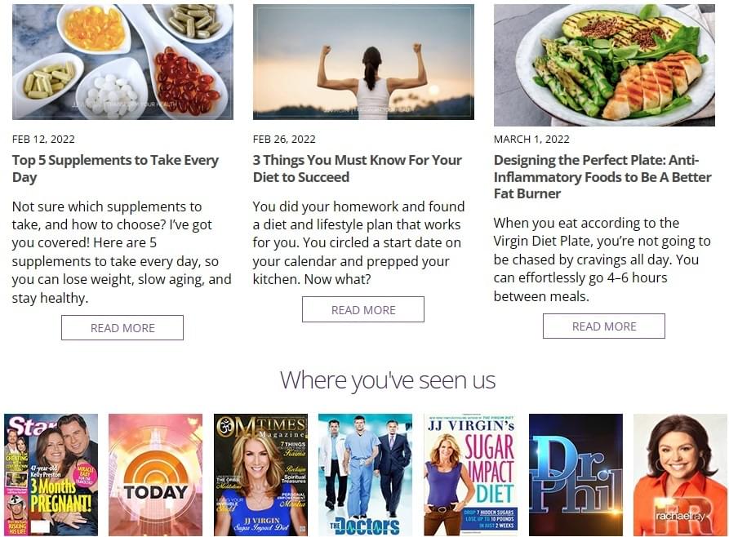Screen dimensions: 729x537
Task: Open the Rachael Ray show thumbnail
Action: [680, 475]
